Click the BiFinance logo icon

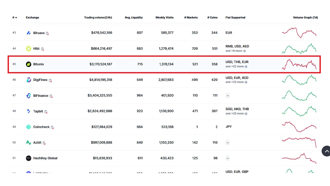pos(29,96)
